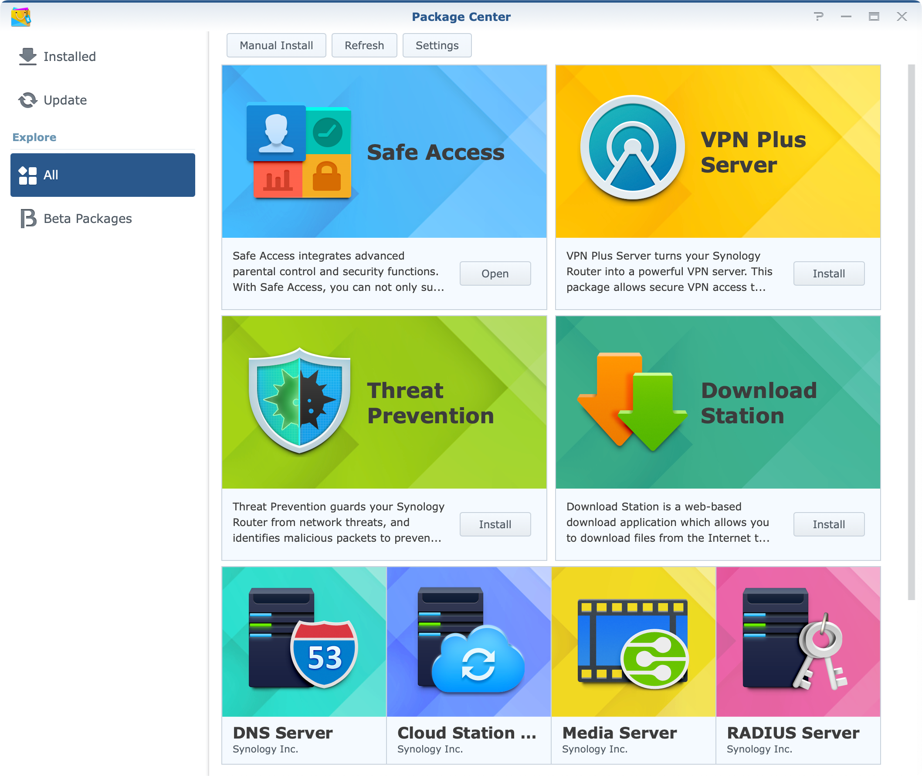Click Manual Install button

tap(276, 45)
